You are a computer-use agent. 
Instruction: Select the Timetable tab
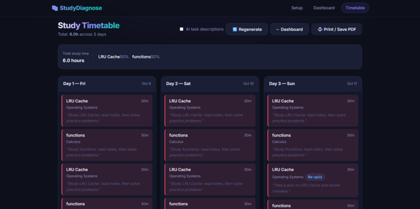[355, 8]
